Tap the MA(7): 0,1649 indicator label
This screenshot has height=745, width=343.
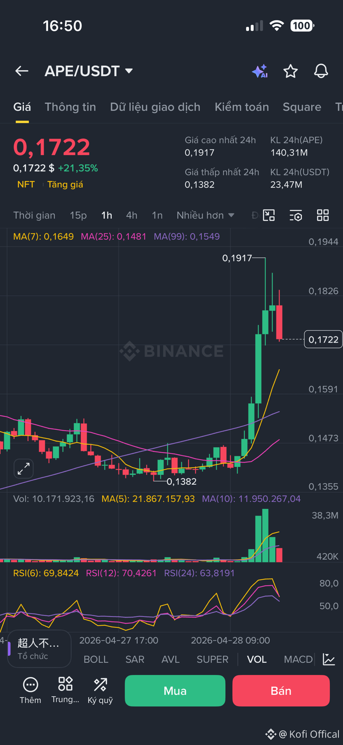pos(43,236)
